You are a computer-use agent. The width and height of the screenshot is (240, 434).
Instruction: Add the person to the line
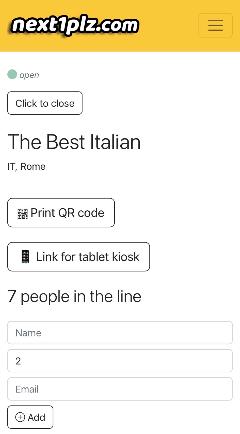(x=30, y=417)
